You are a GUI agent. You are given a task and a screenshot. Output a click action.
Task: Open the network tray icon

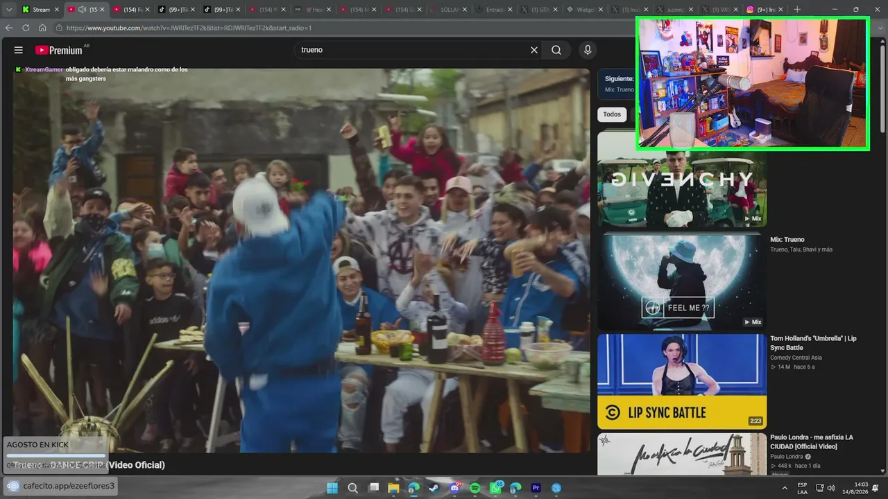(819, 488)
